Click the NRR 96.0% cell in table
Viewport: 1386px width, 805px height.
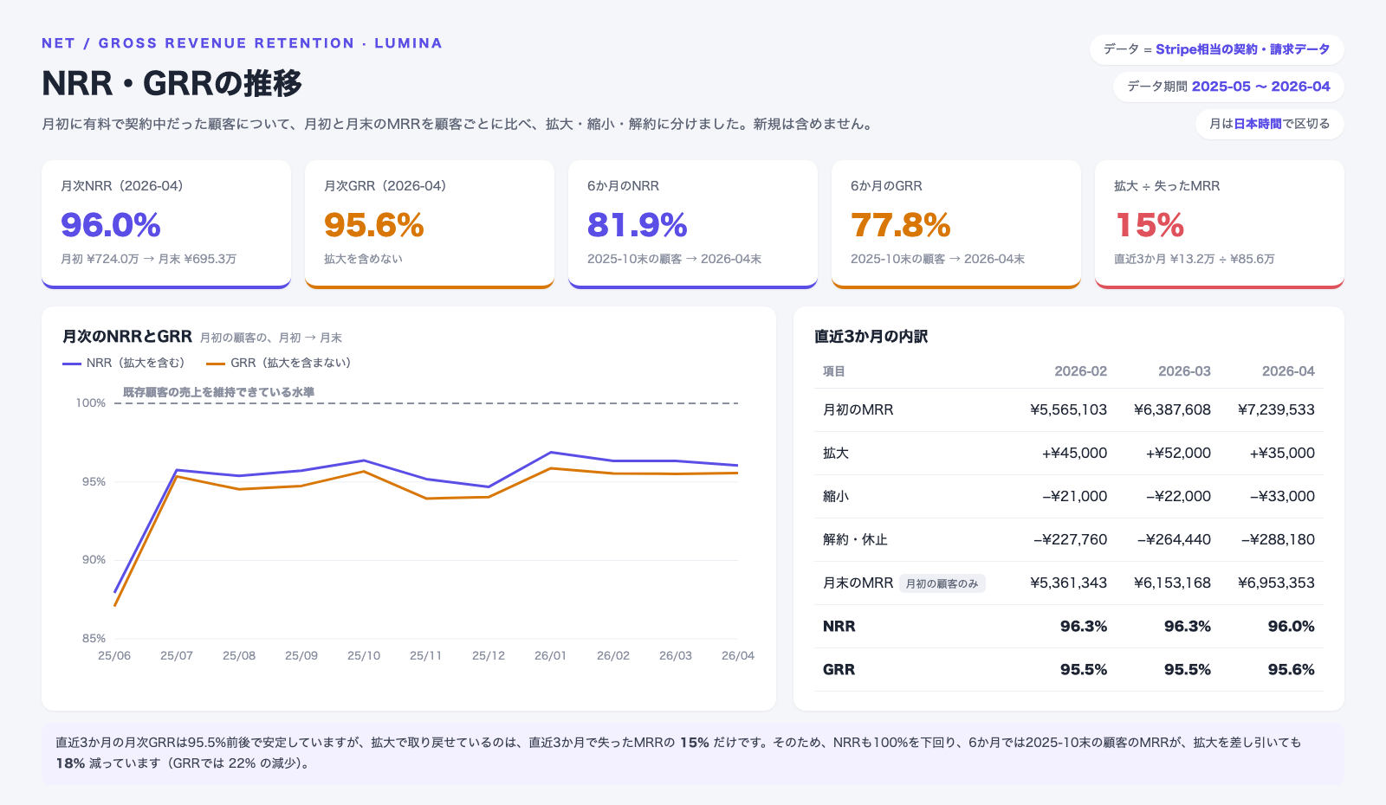[x=1291, y=626]
